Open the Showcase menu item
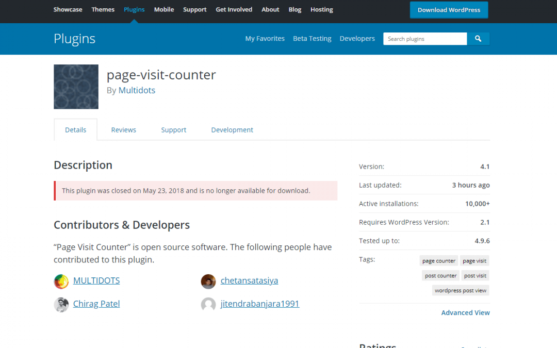Viewport: 557px width, 348px height. 68,10
